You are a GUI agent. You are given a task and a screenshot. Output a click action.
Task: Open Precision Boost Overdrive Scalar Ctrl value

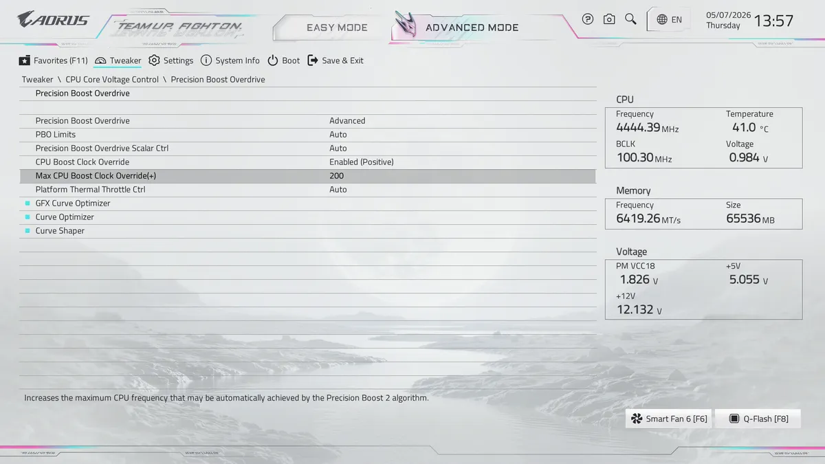coord(338,148)
